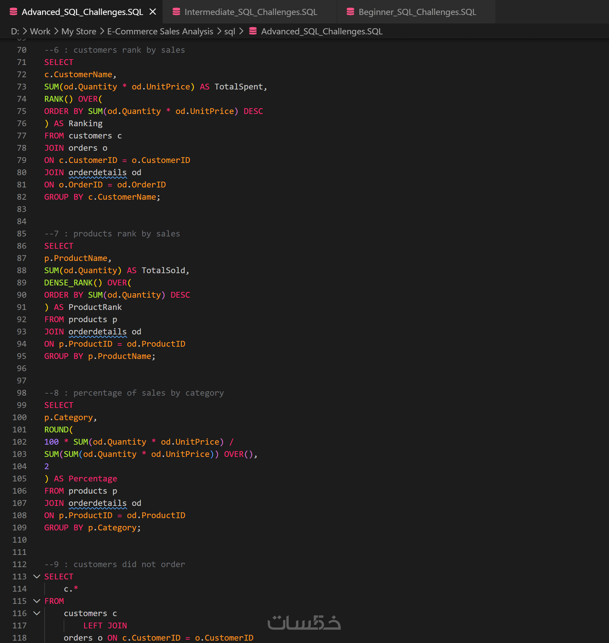
Task: Click the database icon on the Advanced tab
Action: 14,12
